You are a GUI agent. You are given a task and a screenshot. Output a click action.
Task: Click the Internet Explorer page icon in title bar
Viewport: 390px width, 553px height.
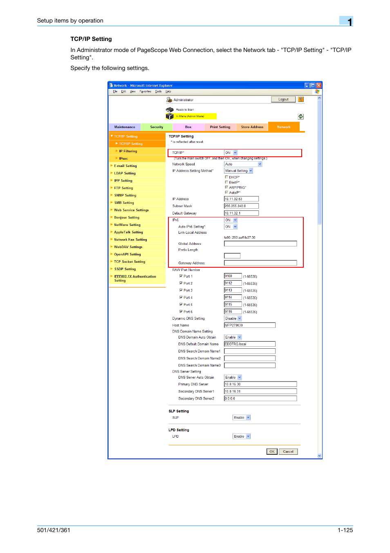tap(111, 86)
